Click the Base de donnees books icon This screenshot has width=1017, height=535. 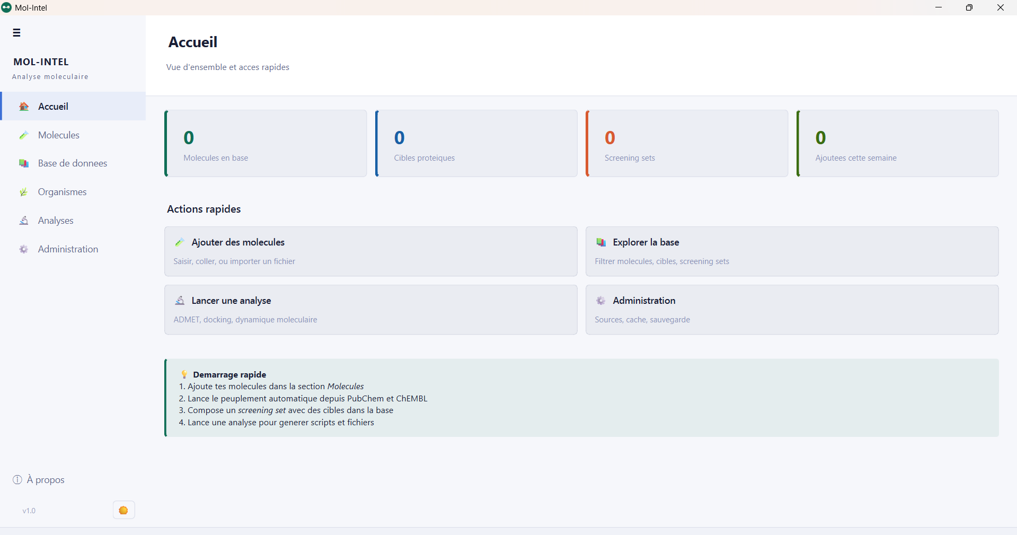click(x=24, y=163)
